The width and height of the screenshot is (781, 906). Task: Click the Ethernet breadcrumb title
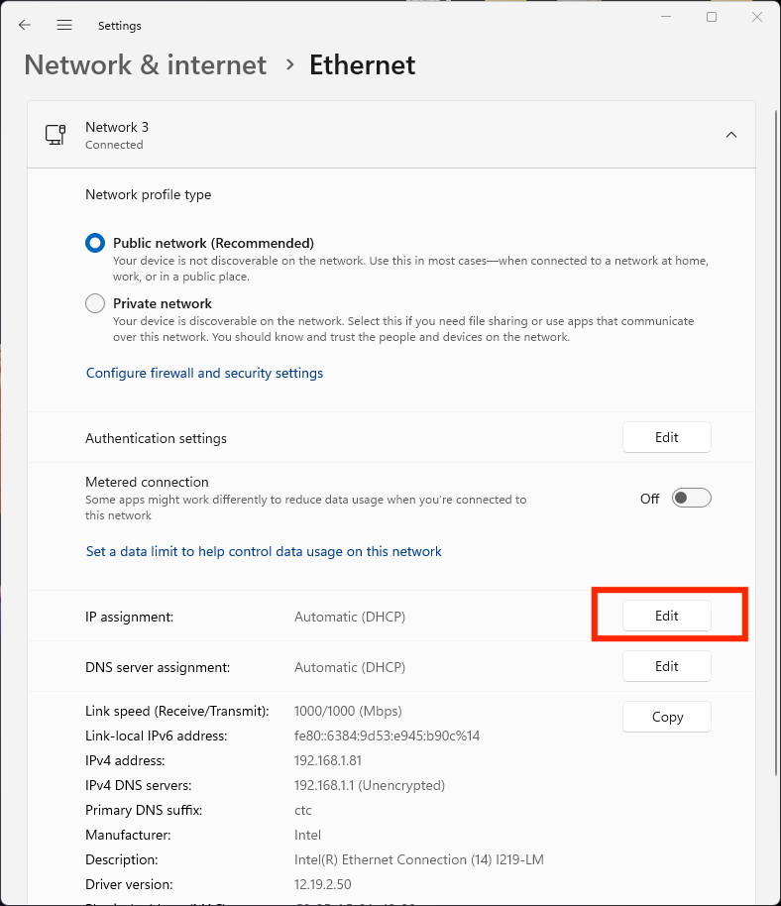pos(362,65)
